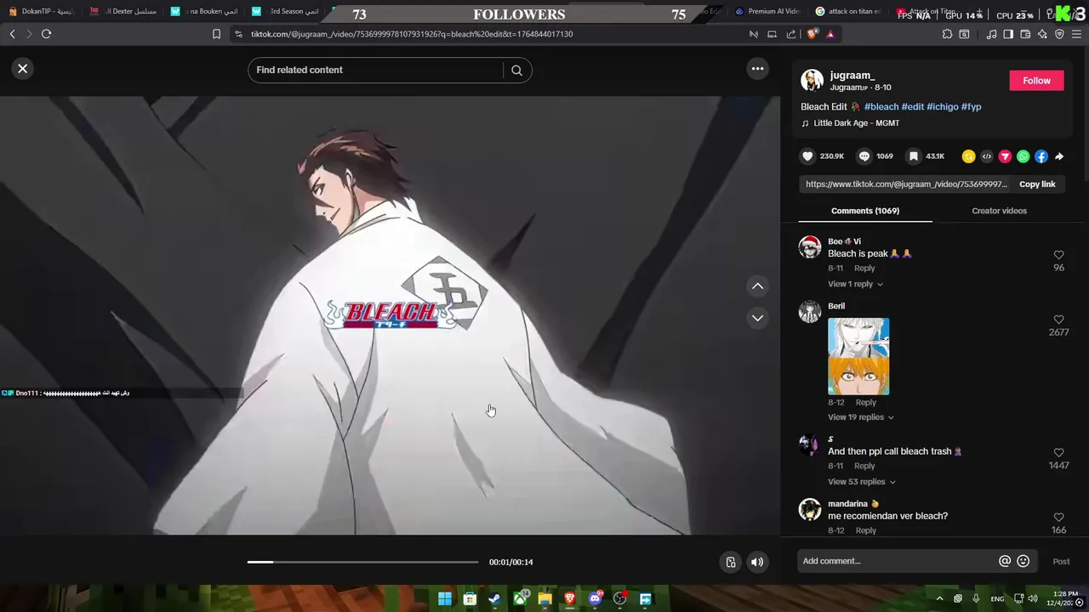1089x612 pixels.
Task: Click the Brave Rewards triangle icon
Action: coord(830,34)
